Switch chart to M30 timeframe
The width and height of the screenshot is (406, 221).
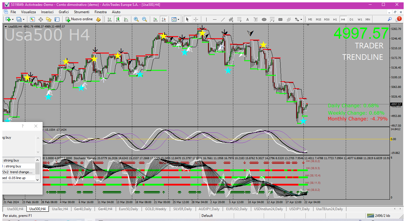point(327,19)
